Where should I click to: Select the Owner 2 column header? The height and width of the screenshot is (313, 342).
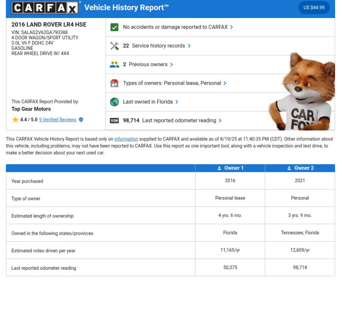click(300, 168)
